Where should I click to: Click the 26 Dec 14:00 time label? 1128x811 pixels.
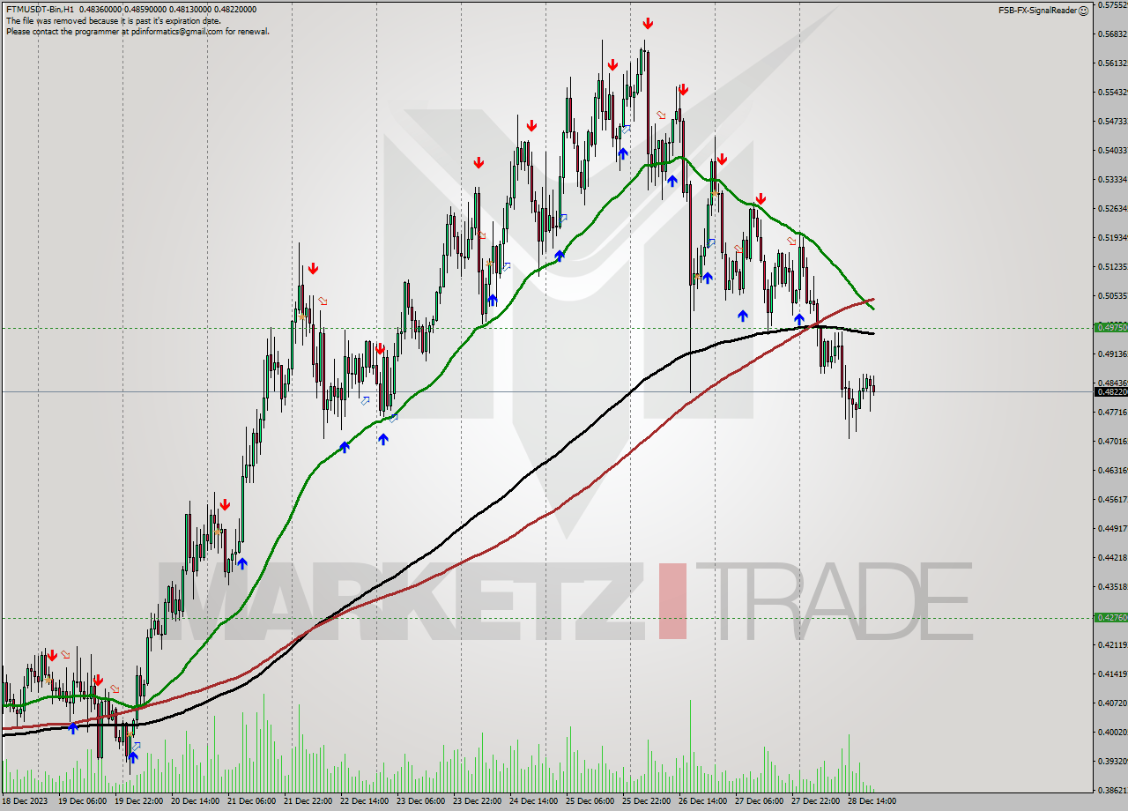702,801
